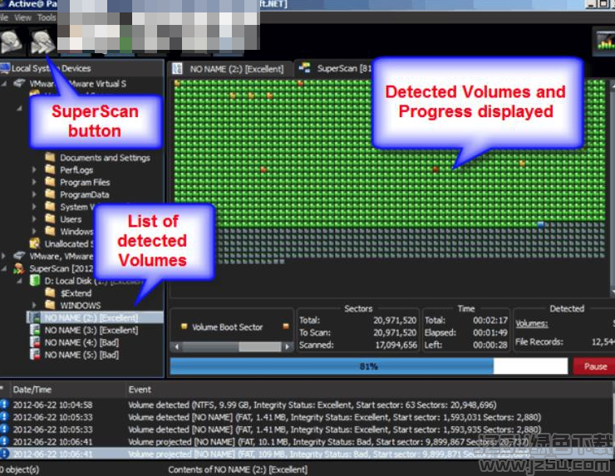Click the Scanned 17,094,656 sectors value

(x=396, y=345)
